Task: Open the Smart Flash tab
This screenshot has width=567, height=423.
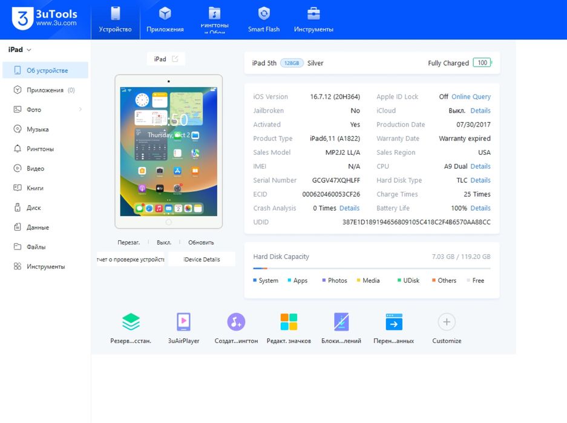Action: coord(264,19)
